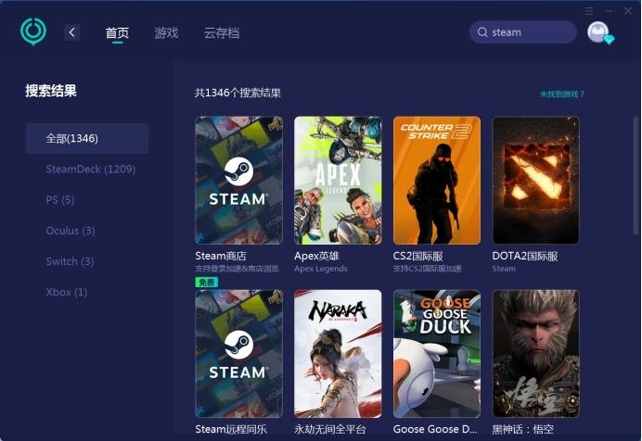642x441 pixels.
Task: Open the user avatar profile
Action: coord(599,32)
